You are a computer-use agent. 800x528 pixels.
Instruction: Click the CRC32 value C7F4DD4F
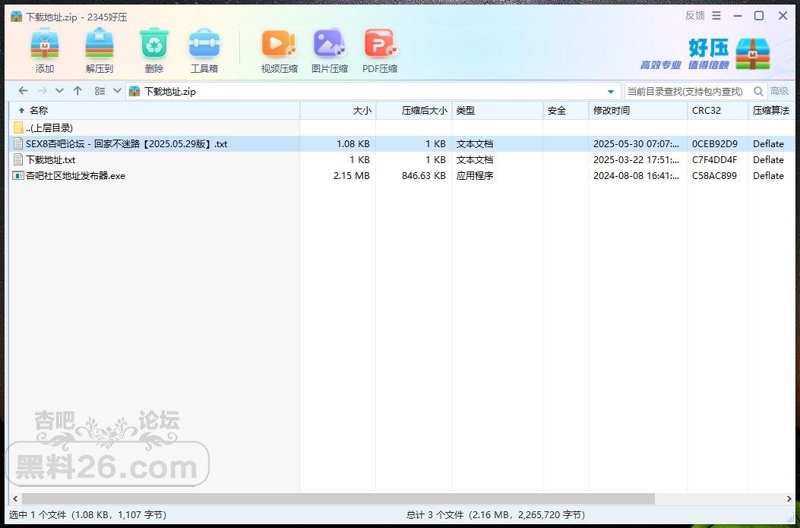pyautogui.click(x=714, y=160)
